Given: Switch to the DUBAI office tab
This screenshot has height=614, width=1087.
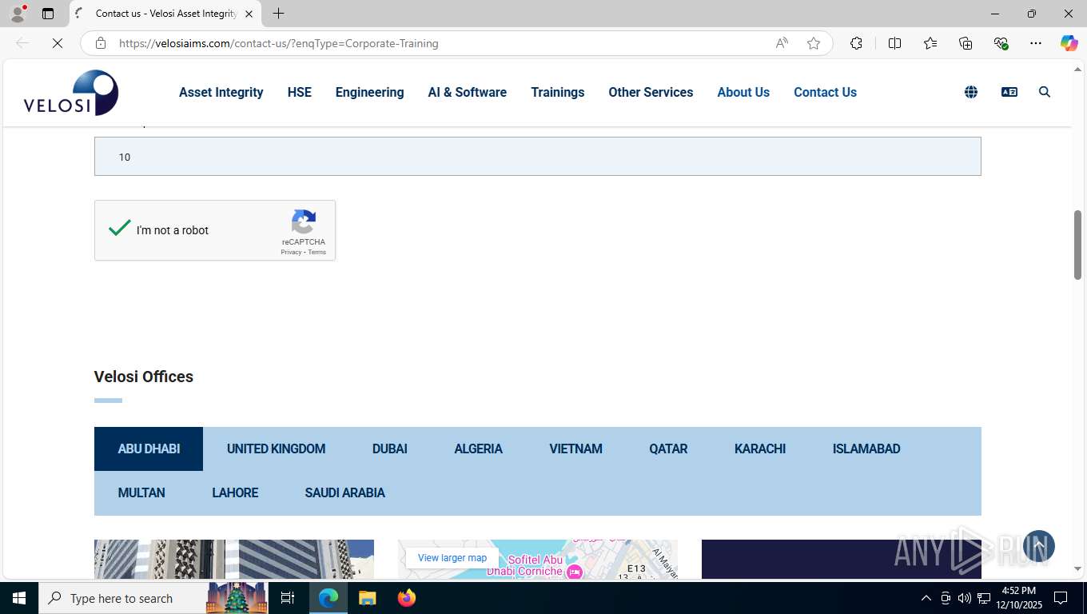Looking at the screenshot, I should tap(390, 449).
